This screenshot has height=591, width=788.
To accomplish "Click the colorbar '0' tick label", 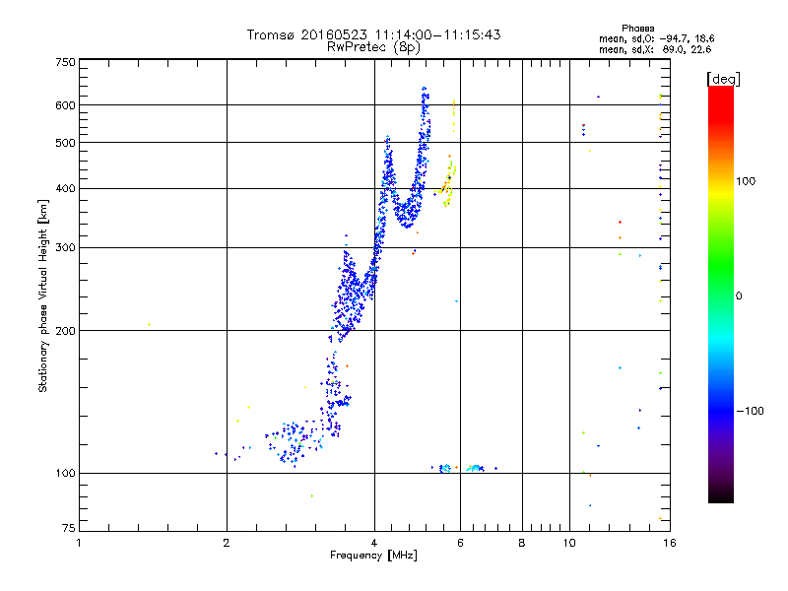I will [x=739, y=296].
